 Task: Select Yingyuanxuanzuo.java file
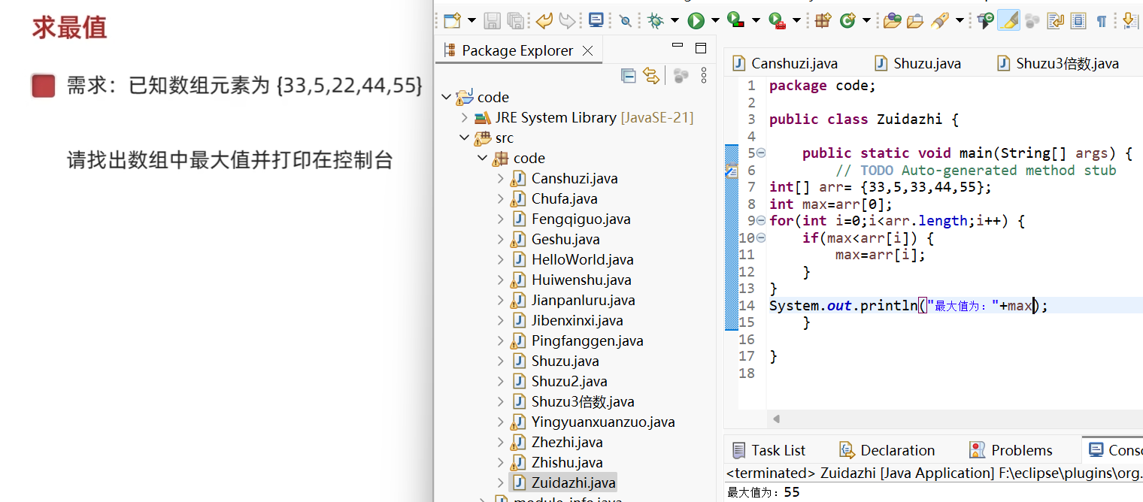[x=602, y=422]
